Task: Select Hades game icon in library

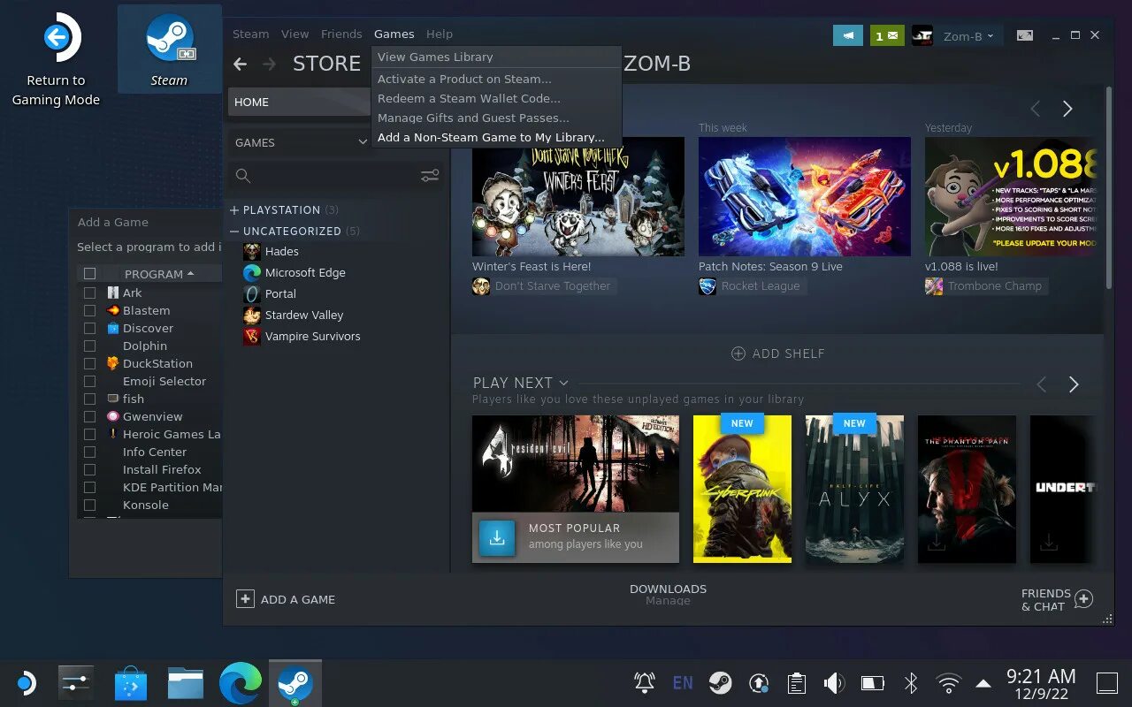Action: pos(252,252)
